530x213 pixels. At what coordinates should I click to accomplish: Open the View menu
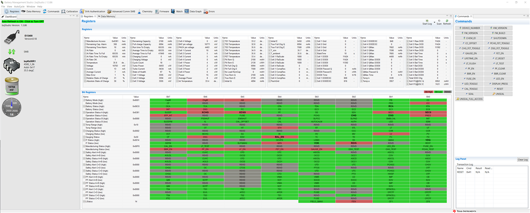point(9,6)
